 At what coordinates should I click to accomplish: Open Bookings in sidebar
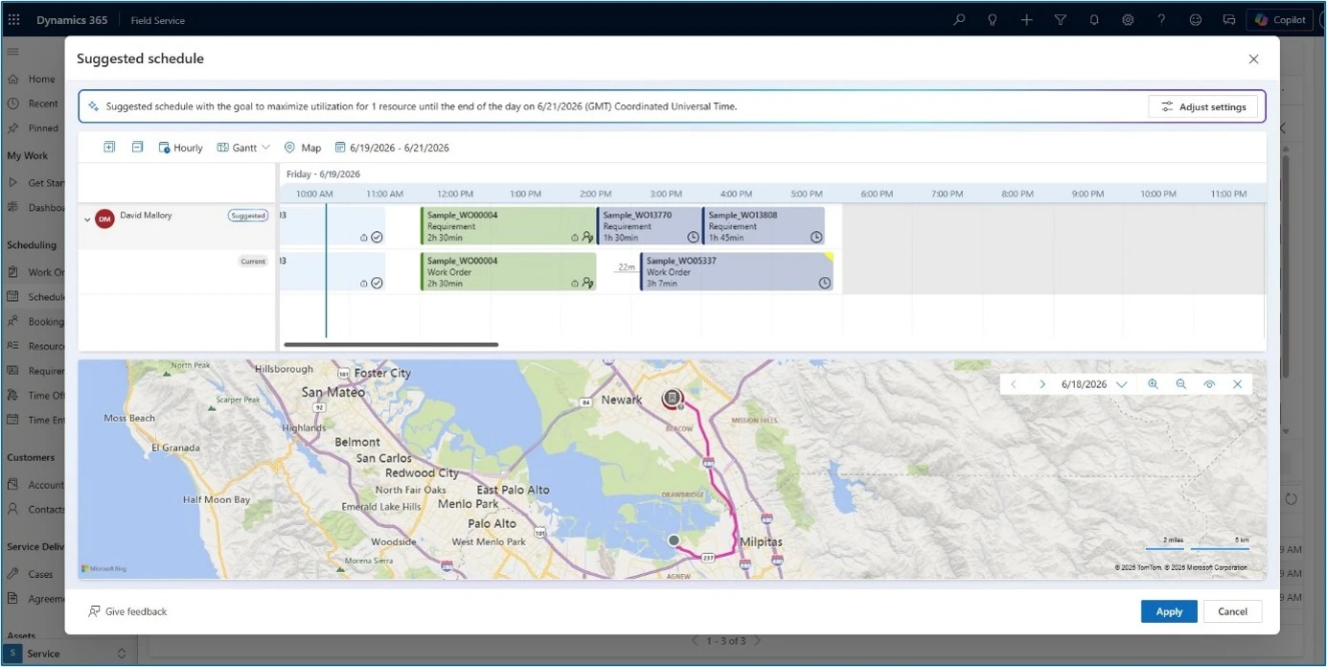(x=34, y=322)
